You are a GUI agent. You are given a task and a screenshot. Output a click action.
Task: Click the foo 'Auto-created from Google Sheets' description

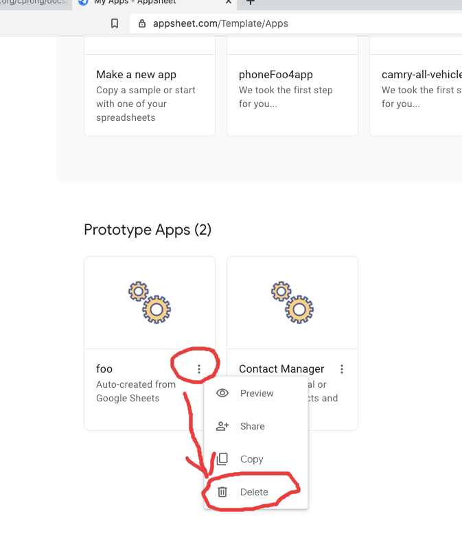[136, 391]
